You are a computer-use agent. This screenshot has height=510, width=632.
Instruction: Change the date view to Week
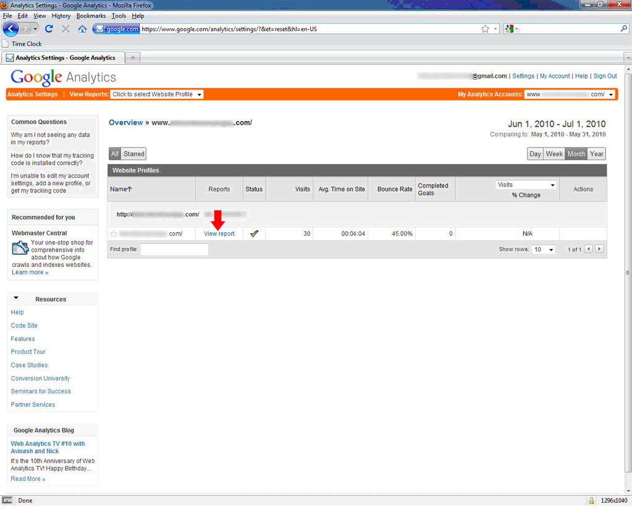pos(554,154)
